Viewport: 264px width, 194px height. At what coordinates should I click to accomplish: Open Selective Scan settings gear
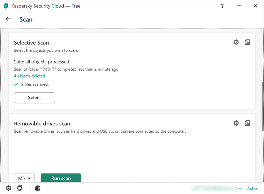click(236, 42)
